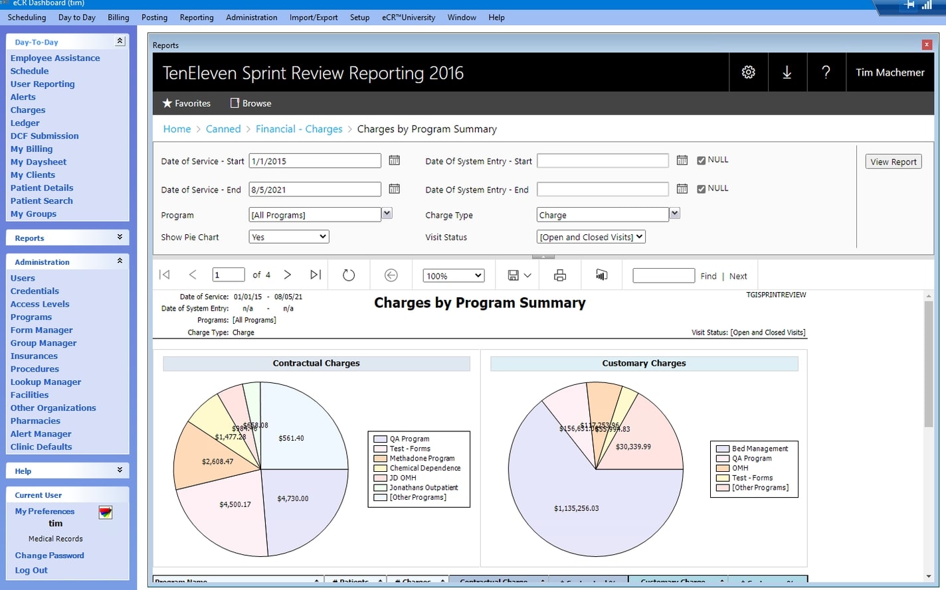946x590 pixels.
Task: Click Methadone Program legend swatch
Action: pos(380,458)
